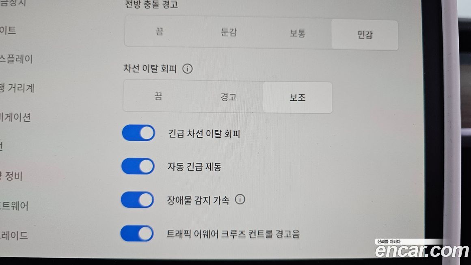Open info icon beside 장애물 감지 가속
471x265 pixels.
point(240,199)
